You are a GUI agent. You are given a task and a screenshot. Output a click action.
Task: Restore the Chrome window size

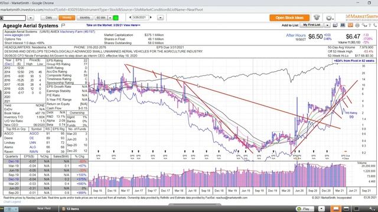coord(369,3)
